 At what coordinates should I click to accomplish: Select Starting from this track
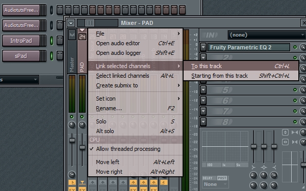241,76
